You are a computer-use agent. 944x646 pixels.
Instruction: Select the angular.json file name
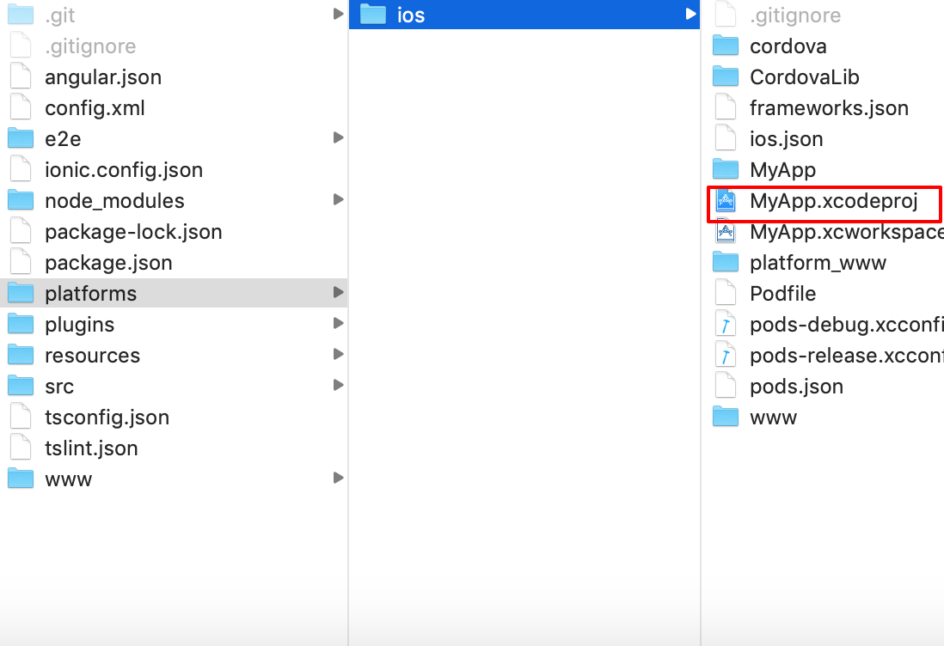[103, 77]
